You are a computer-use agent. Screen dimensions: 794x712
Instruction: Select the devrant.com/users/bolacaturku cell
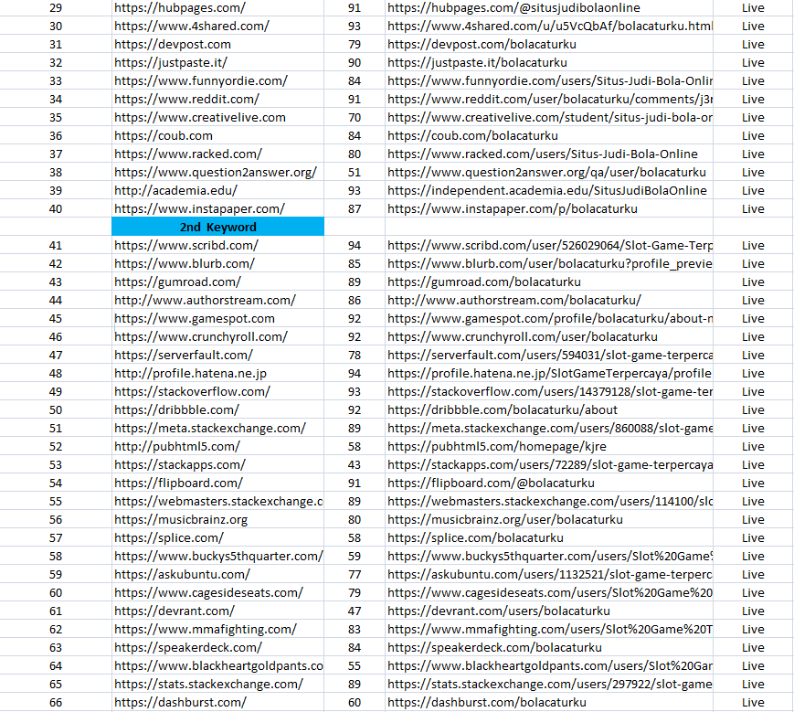click(549, 611)
